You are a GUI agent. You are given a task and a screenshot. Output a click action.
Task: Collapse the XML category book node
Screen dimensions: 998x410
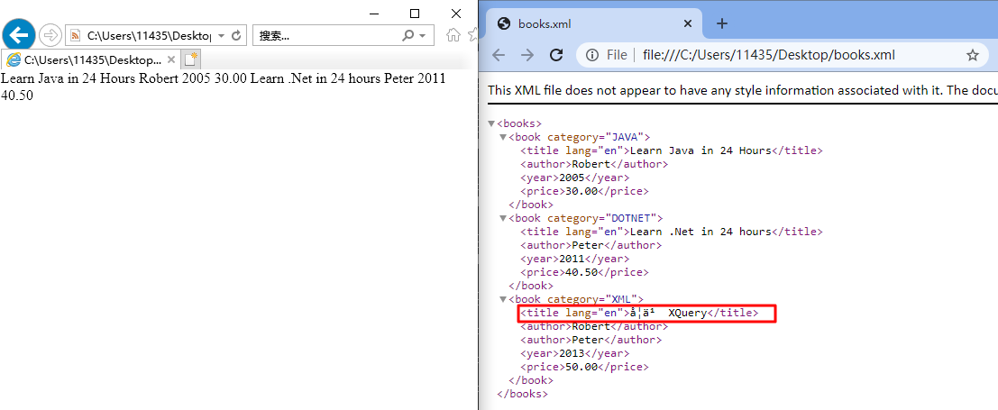click(503, 299)
